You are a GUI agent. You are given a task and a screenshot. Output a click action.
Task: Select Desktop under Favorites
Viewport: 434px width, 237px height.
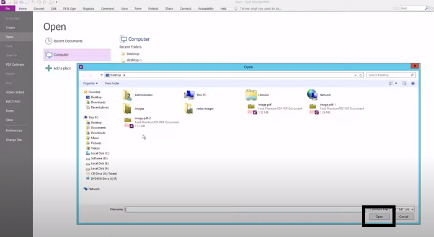pos(94,97)
